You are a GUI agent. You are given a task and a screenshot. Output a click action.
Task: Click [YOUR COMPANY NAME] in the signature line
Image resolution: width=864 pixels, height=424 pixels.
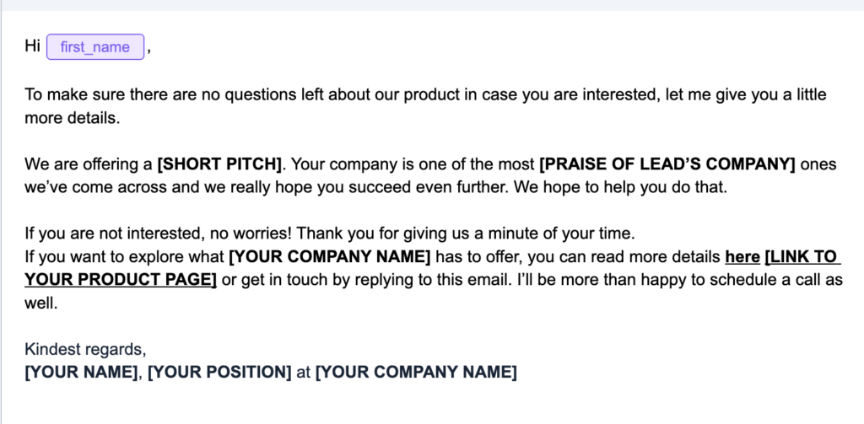tap(416, 372)
